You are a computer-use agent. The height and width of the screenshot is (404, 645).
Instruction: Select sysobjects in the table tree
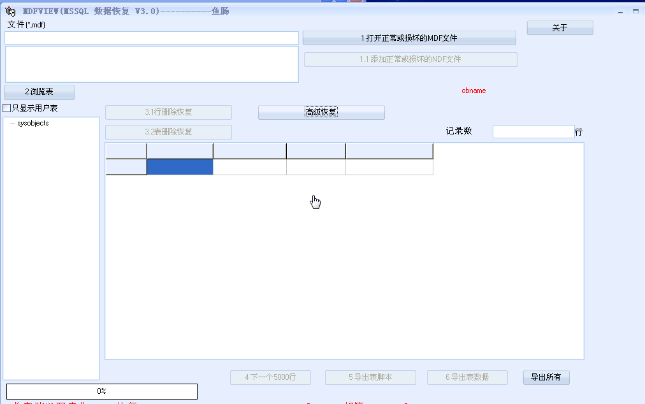33,123
